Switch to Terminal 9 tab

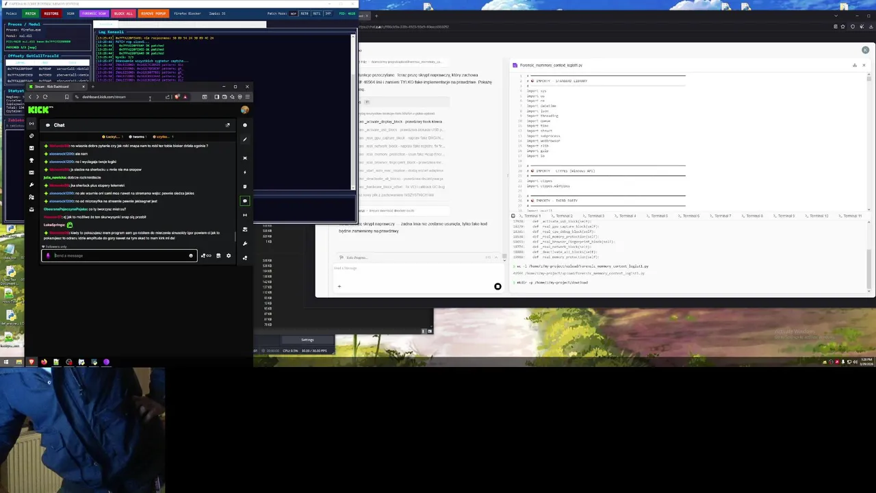[784, 216]
